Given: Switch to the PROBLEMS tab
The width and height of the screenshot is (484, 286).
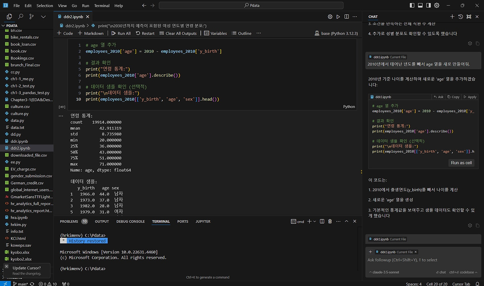Looking at the screenshot, I should coord(69,221).
